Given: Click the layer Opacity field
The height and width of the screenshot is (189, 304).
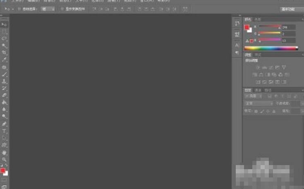Looking at the screenshot, I should tap(295, 104).
